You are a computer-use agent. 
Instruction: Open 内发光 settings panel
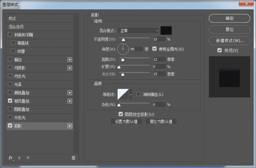[20, 76]
